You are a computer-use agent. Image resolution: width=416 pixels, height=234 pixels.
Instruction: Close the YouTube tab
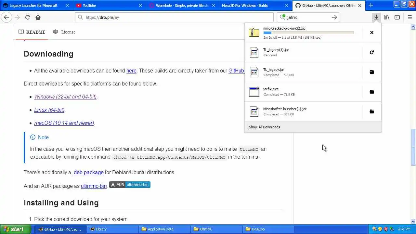point(140,6)
